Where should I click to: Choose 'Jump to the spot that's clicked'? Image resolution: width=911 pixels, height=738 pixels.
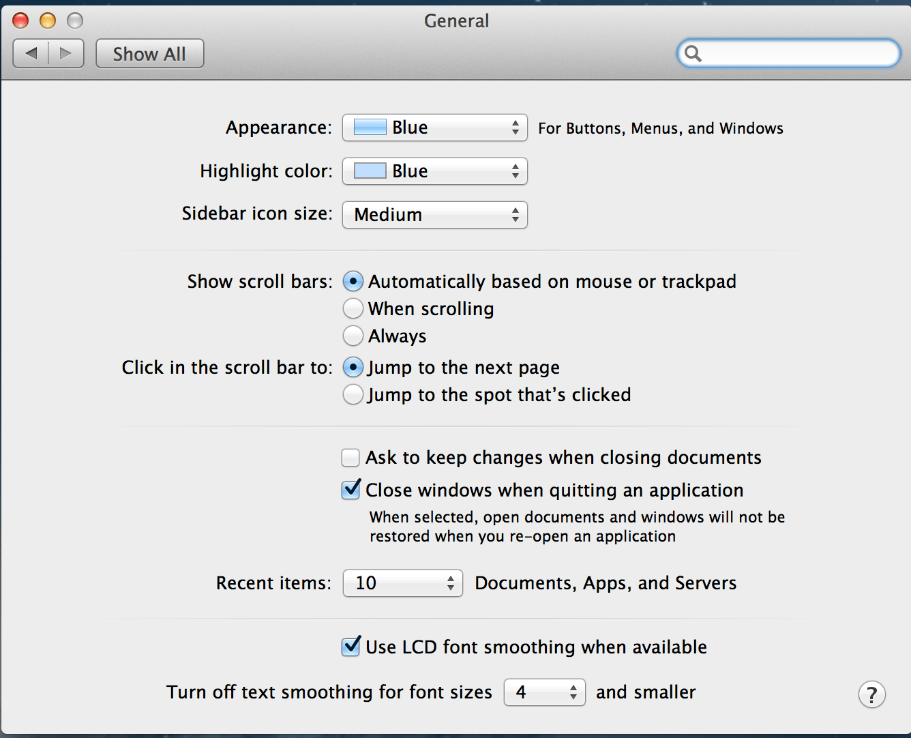[353, 394]
